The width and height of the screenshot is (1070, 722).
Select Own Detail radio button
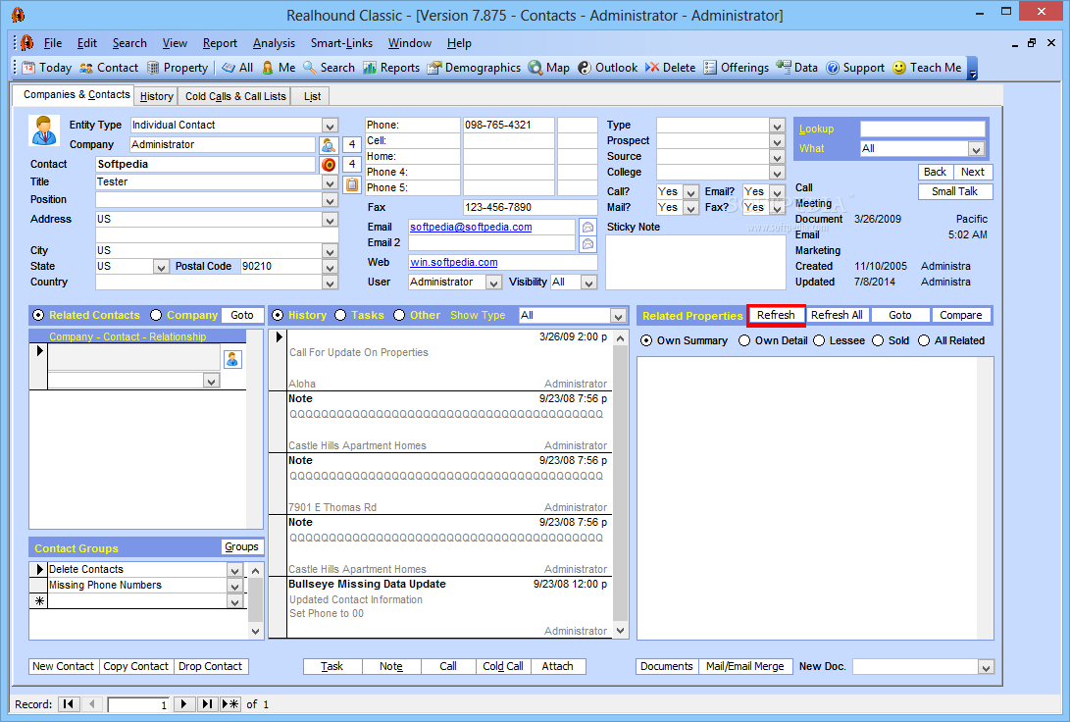(744, 340)
